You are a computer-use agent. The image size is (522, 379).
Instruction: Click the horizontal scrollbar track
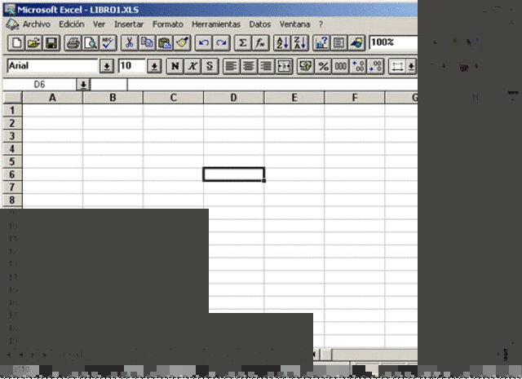(374, 355)
